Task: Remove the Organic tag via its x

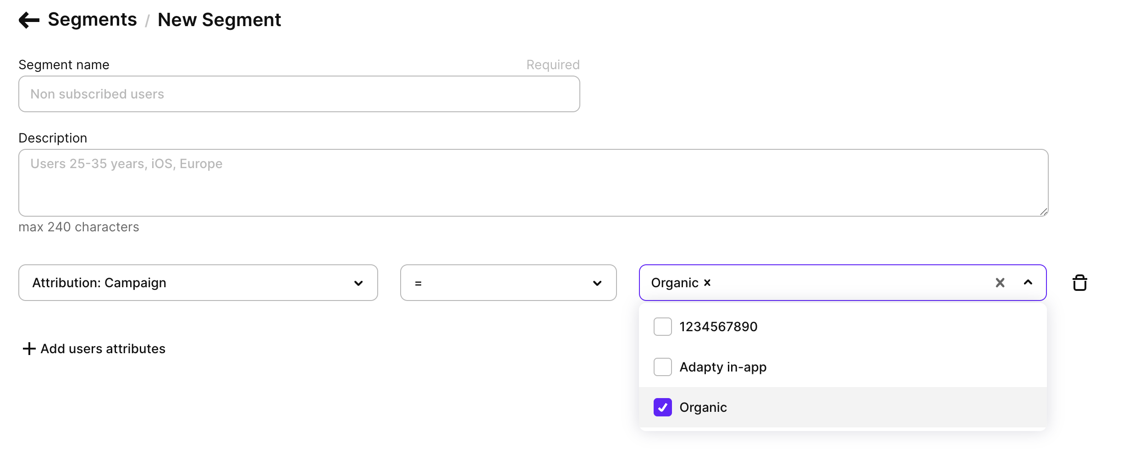Action: pyautogui.click(x=707, y=283)
